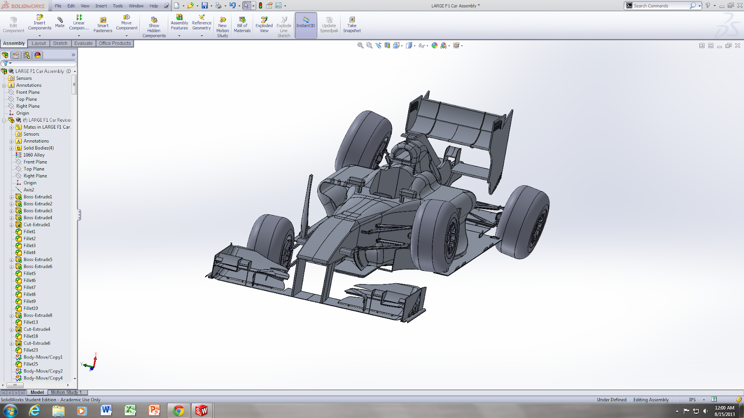The height and width of the screenshot is (418, 744).
Task: Toggle Hide/Show Items glasses icon
Action: (x=421, y=45)
